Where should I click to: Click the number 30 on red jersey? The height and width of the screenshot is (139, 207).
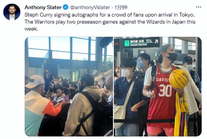click(x=165, y=91)
